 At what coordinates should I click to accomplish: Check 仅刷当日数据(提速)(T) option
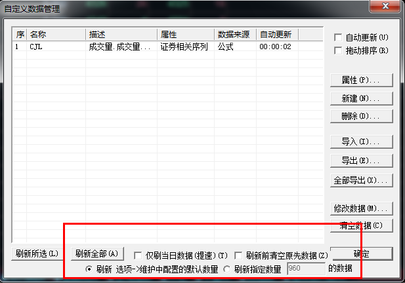138,255
